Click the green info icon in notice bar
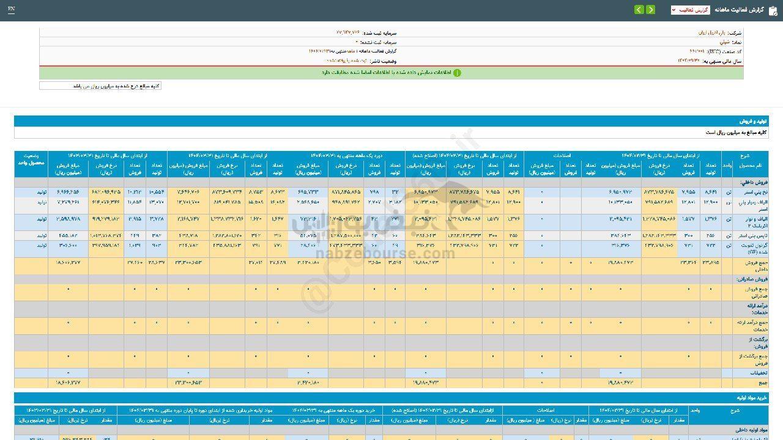 point(457,73)
